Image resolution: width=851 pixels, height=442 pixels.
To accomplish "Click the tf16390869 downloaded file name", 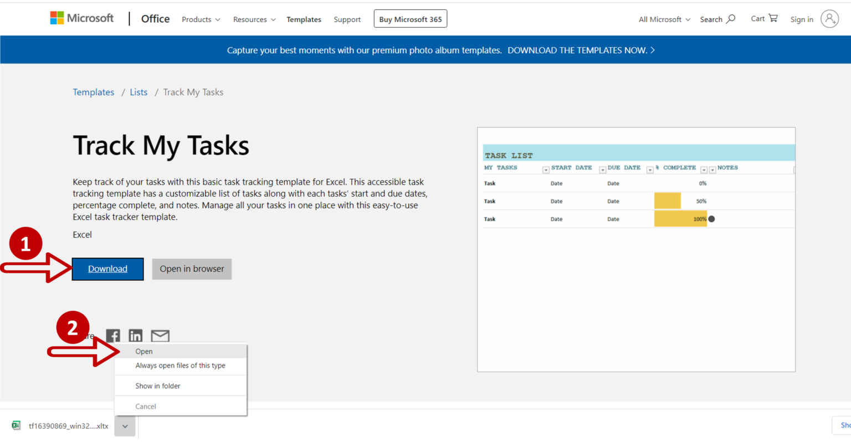I will click(x=68, y=425).
